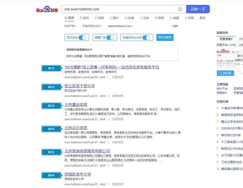Click circle icon beside h-pd-43 URL
The width and height of the screenshot is (243, 188).
point(108,77)
